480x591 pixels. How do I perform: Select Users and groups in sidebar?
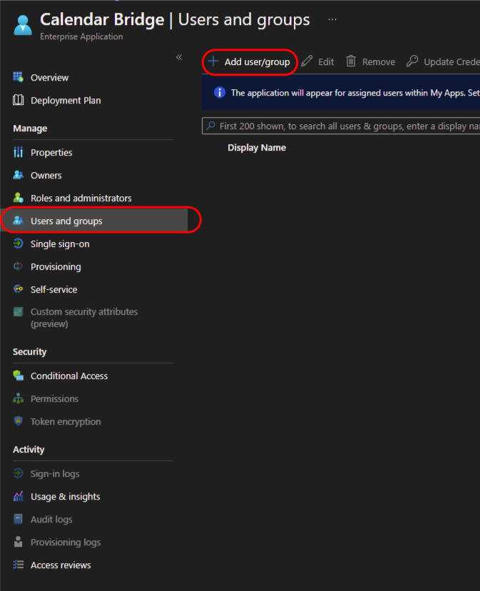[x=94, y=221]
